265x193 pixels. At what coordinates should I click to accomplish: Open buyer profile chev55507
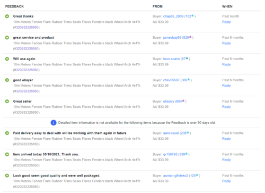click(x=171, y=80)
